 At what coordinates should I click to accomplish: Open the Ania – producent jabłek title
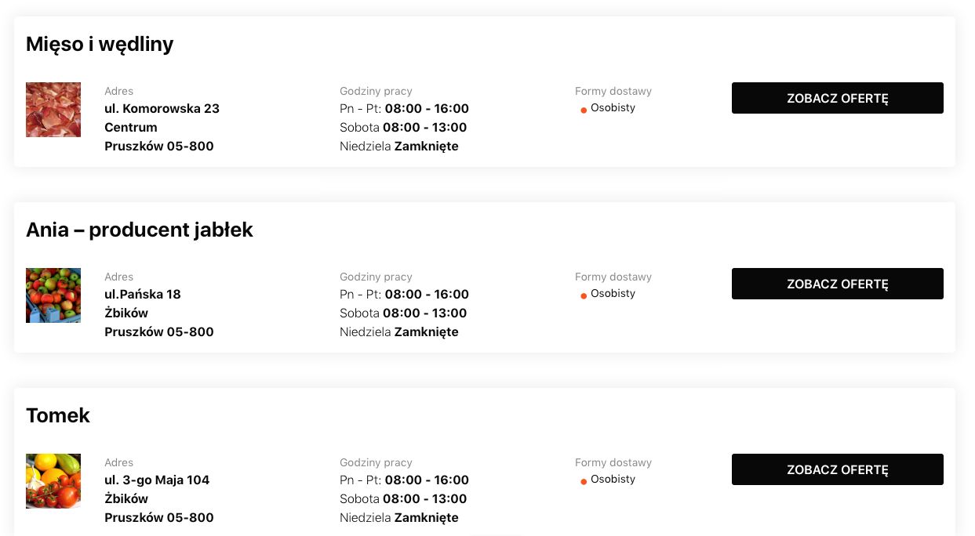[140, 230]
